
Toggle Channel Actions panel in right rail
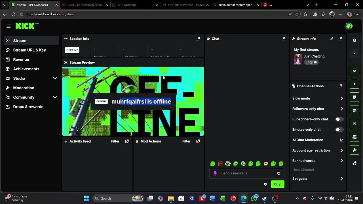tap(354, 137)
